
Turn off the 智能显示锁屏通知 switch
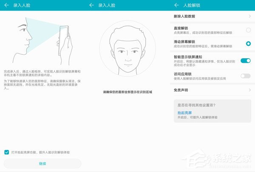[x=246, y=61]
